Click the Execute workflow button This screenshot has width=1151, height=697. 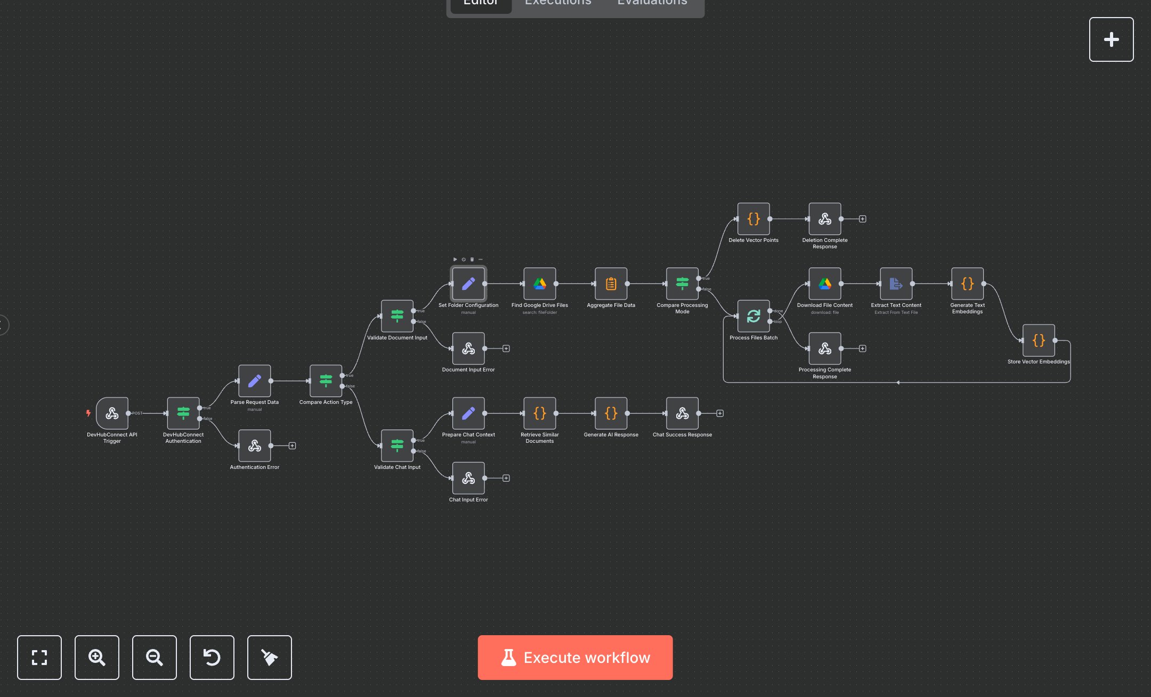[575, 657]
